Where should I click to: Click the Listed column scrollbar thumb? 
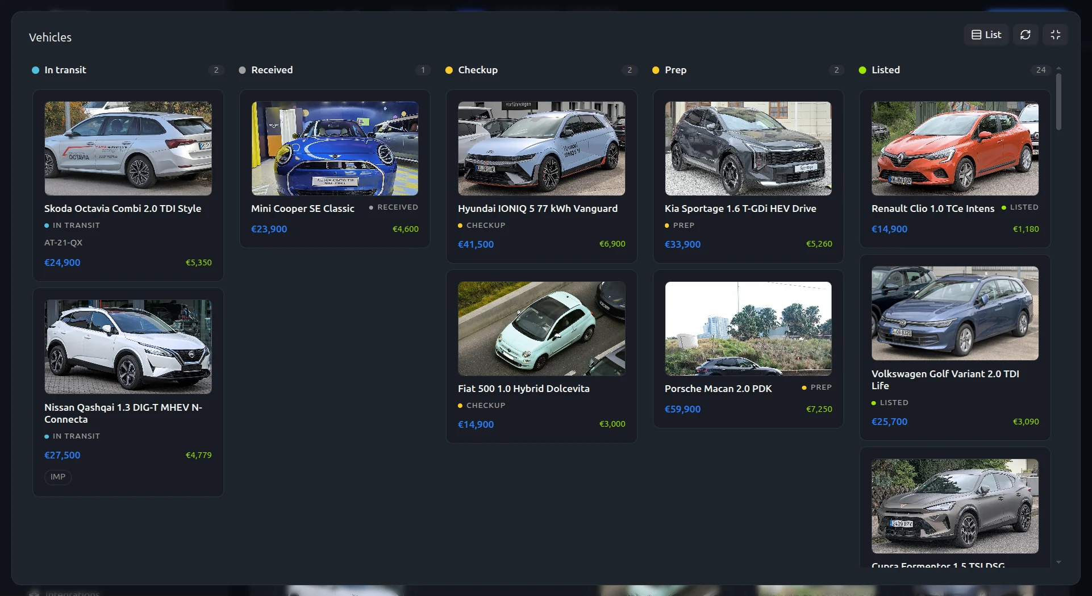click(1058, 102)
